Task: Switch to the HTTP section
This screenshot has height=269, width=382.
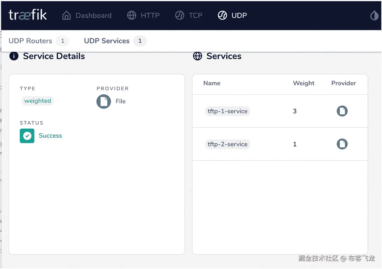Action: [150, 16]
